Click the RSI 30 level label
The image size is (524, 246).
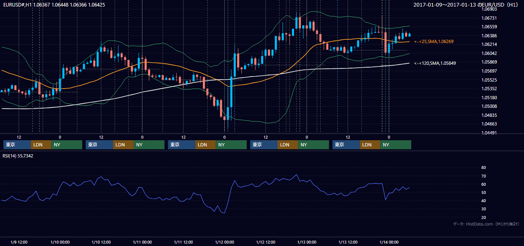(483, 209)
